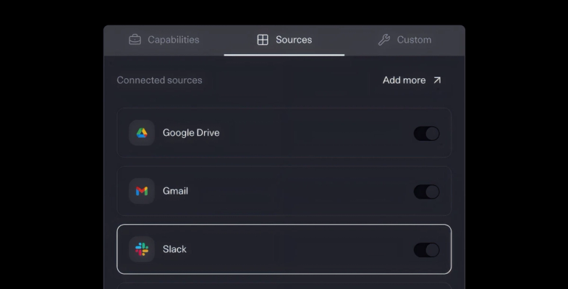Switch to the Custom tab
The height and width of the screenshot is (289, 568).
pos(414,40)
